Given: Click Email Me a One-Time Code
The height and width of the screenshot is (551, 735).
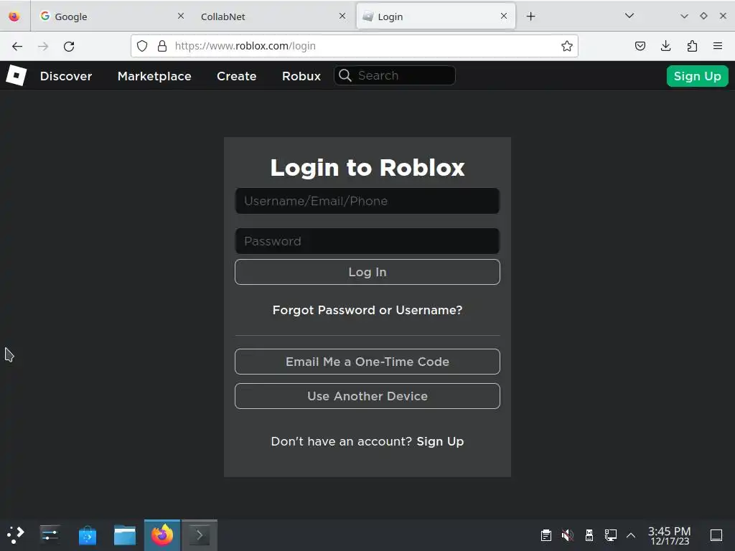Looking at the screenshot, I should [367, 362].
